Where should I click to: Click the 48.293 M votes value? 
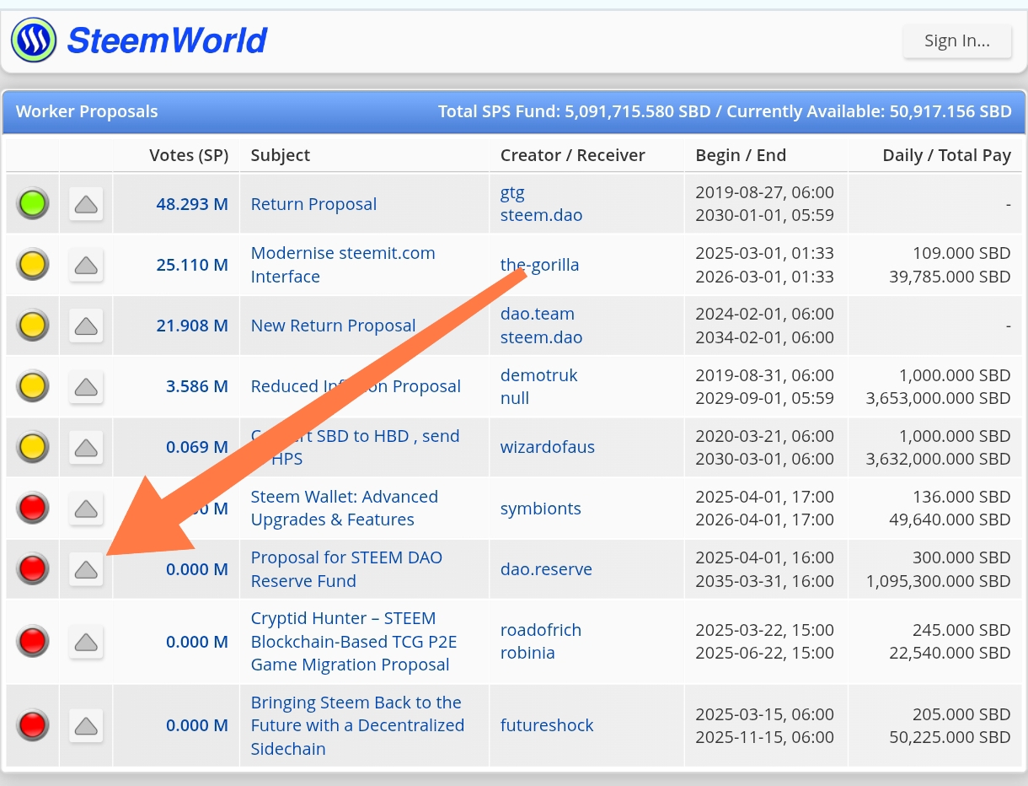[192, 204]
